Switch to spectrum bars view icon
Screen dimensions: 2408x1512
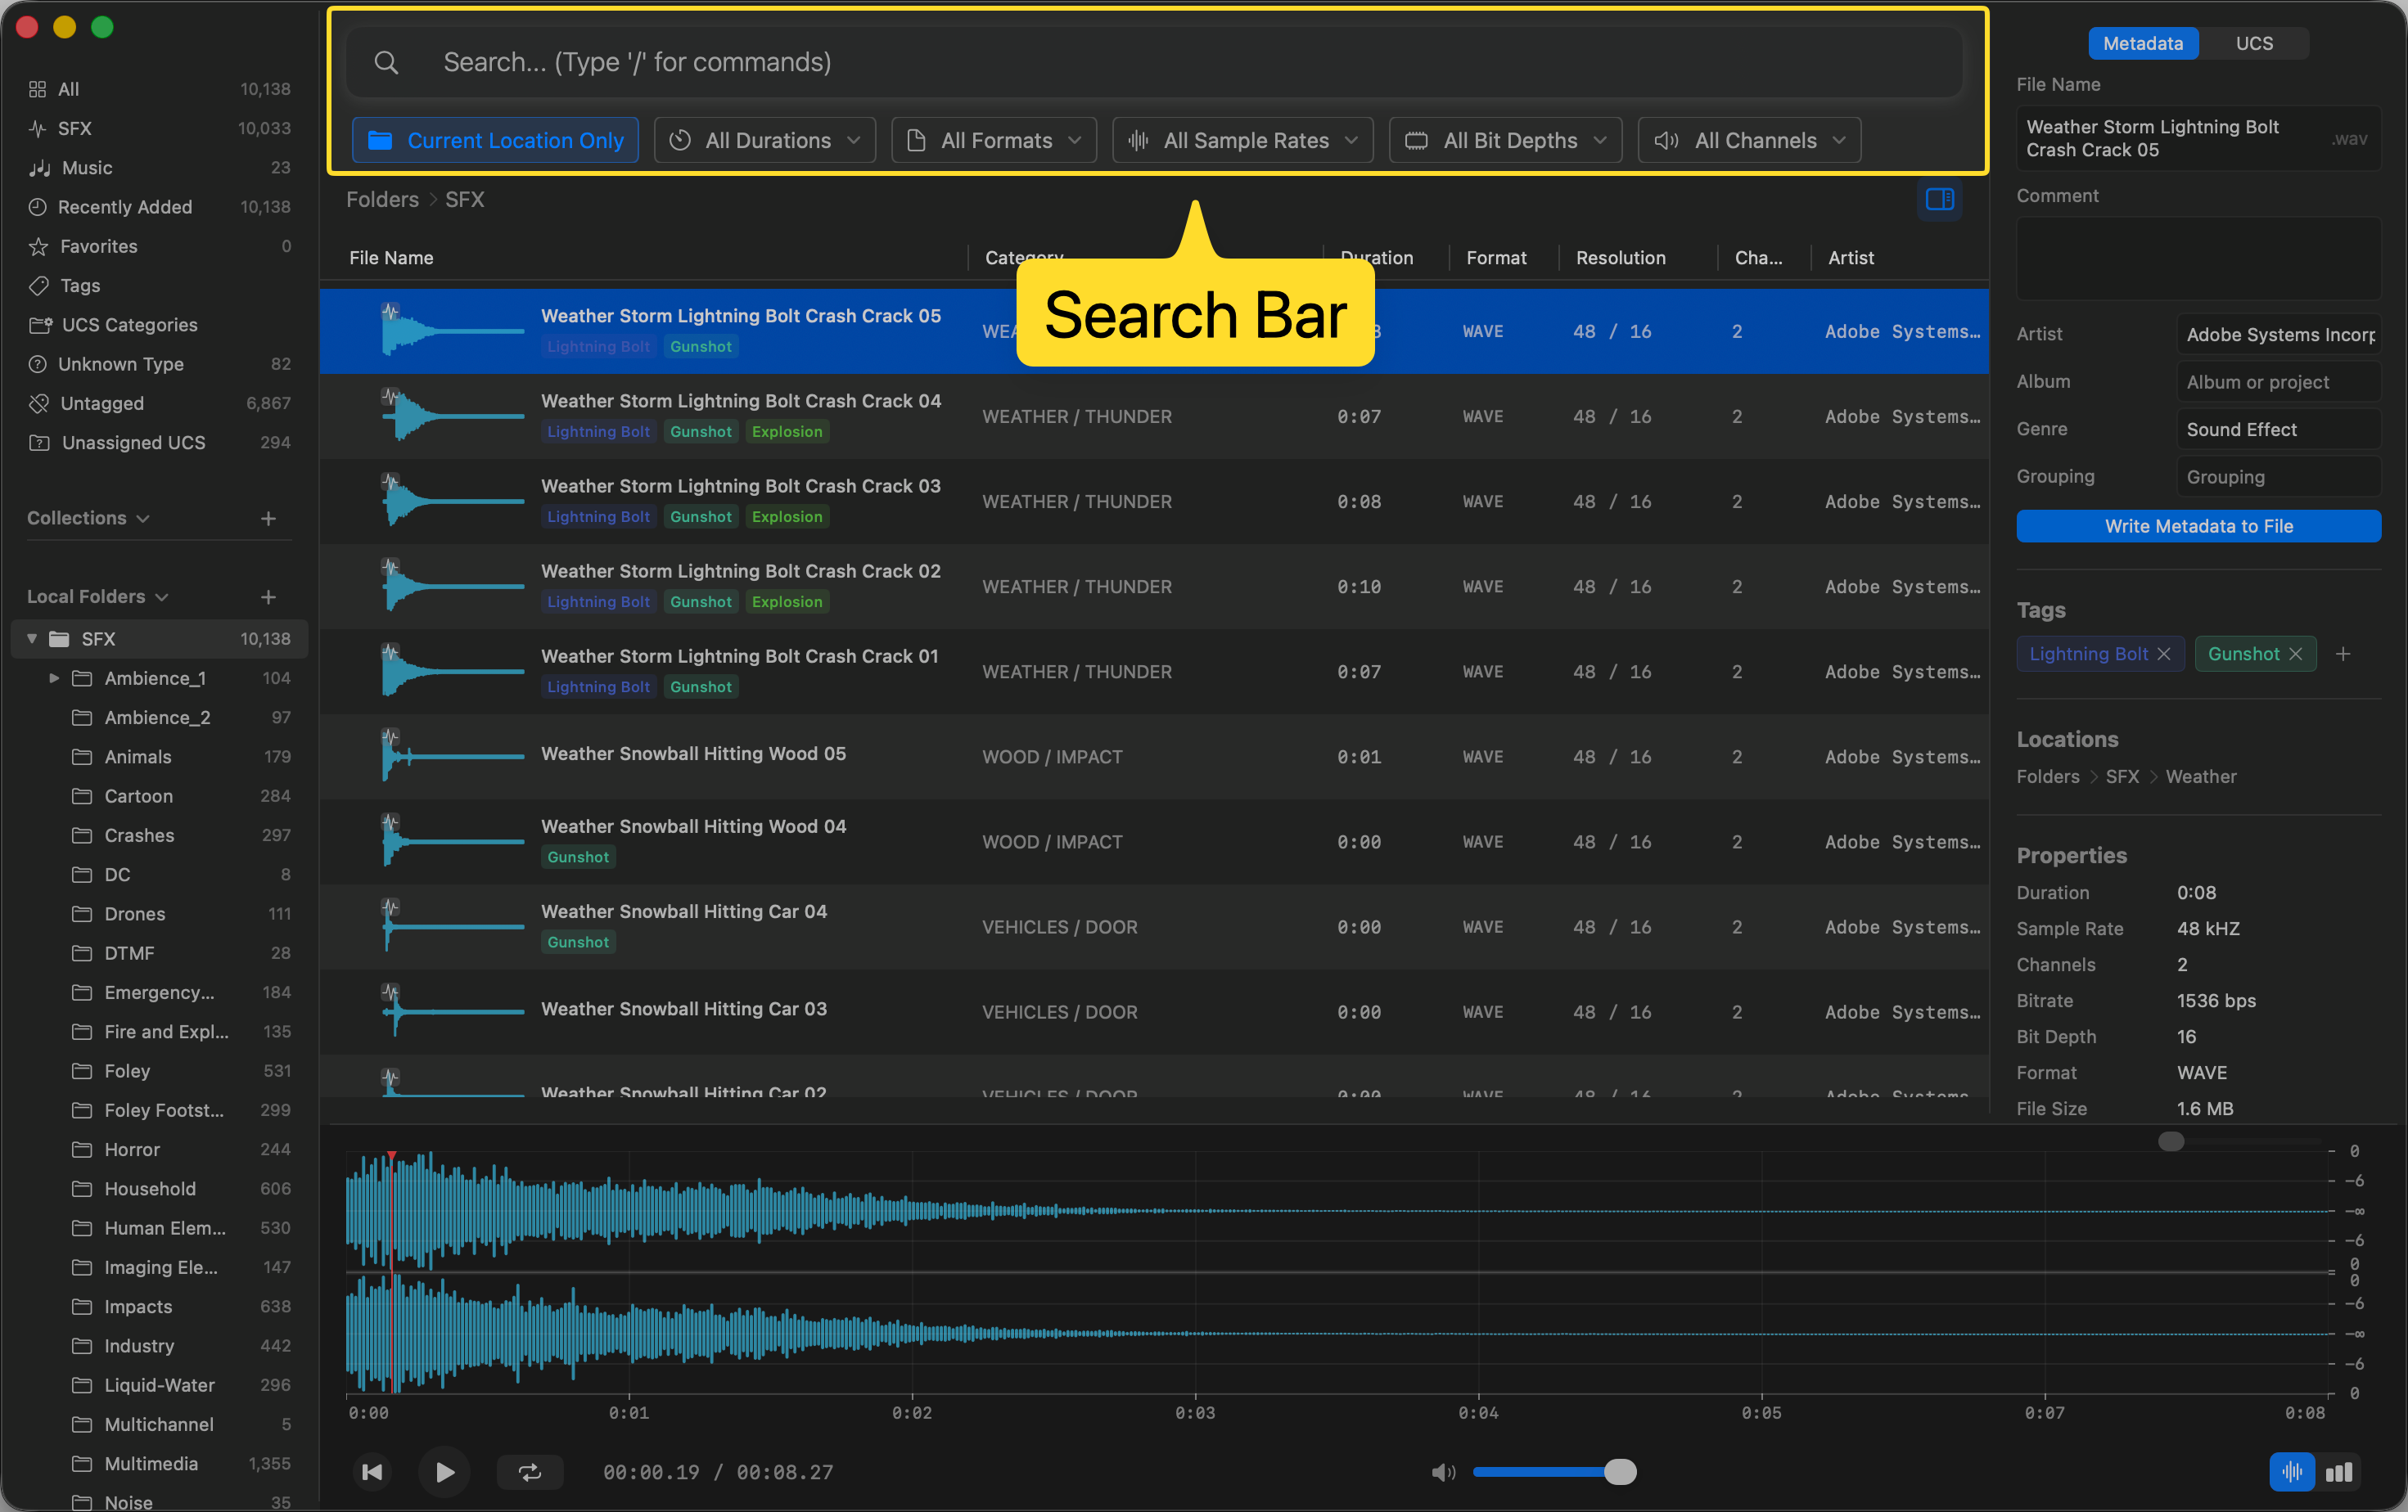tap(2339, 1471)
